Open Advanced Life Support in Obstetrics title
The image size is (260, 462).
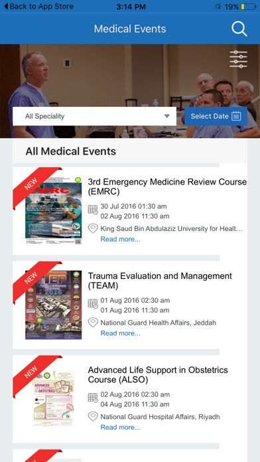[x=158, y=375]
